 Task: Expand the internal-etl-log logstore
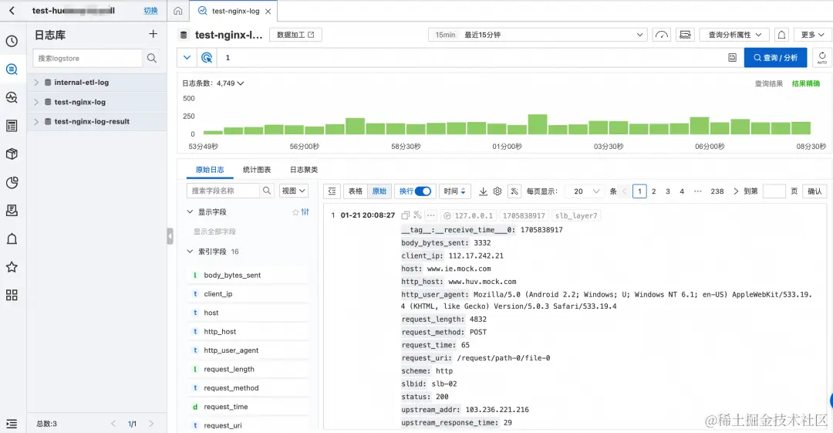click(36, 83)
